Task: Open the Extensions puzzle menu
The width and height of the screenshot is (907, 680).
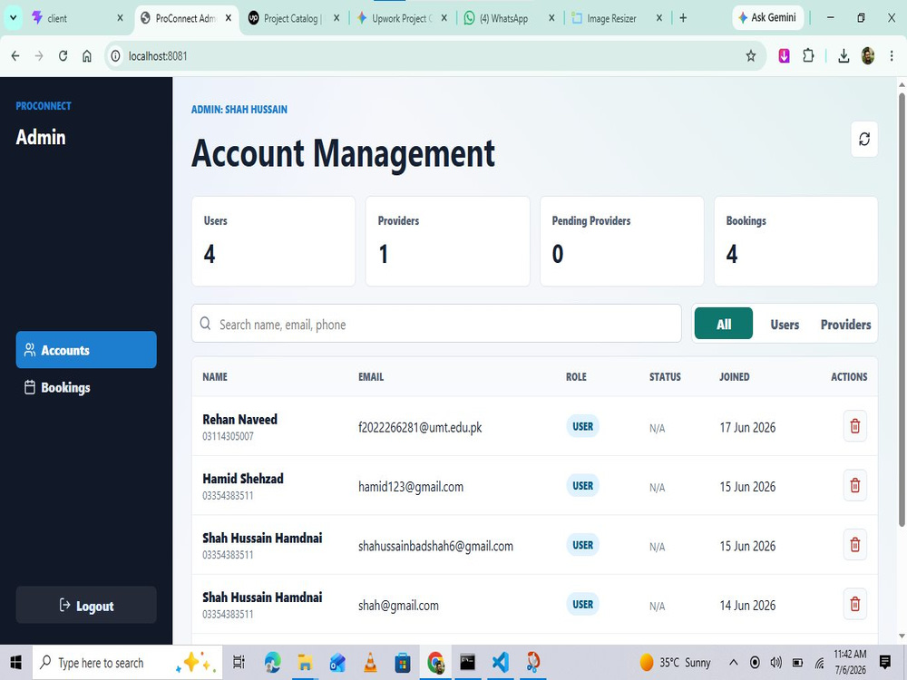Action: pyautogui.click(x=808, y=55)
